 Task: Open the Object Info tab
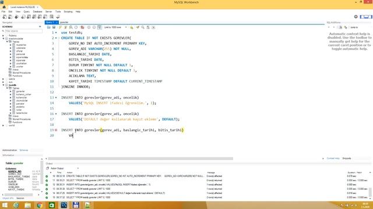coord(8,198)
